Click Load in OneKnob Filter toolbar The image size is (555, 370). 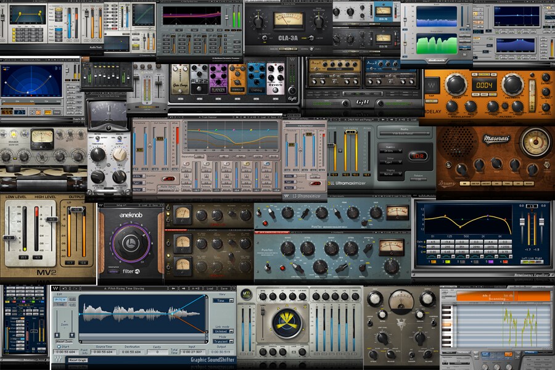[144, 205]
